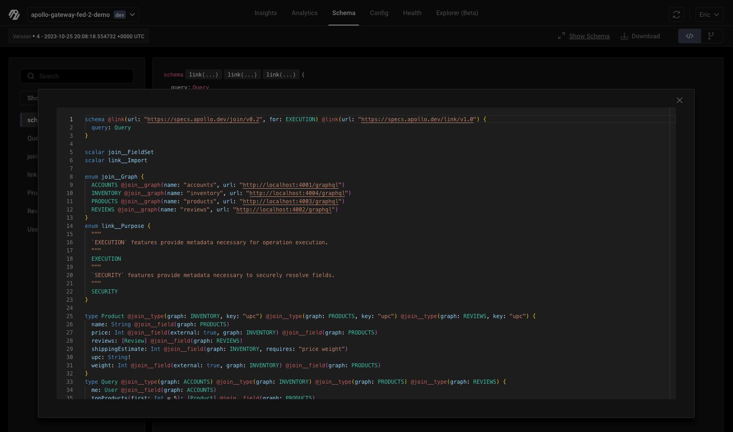Image resolution: width=733 pixels, height=432 pixels.
Task: Download the schema
Action: click(640, 36)
